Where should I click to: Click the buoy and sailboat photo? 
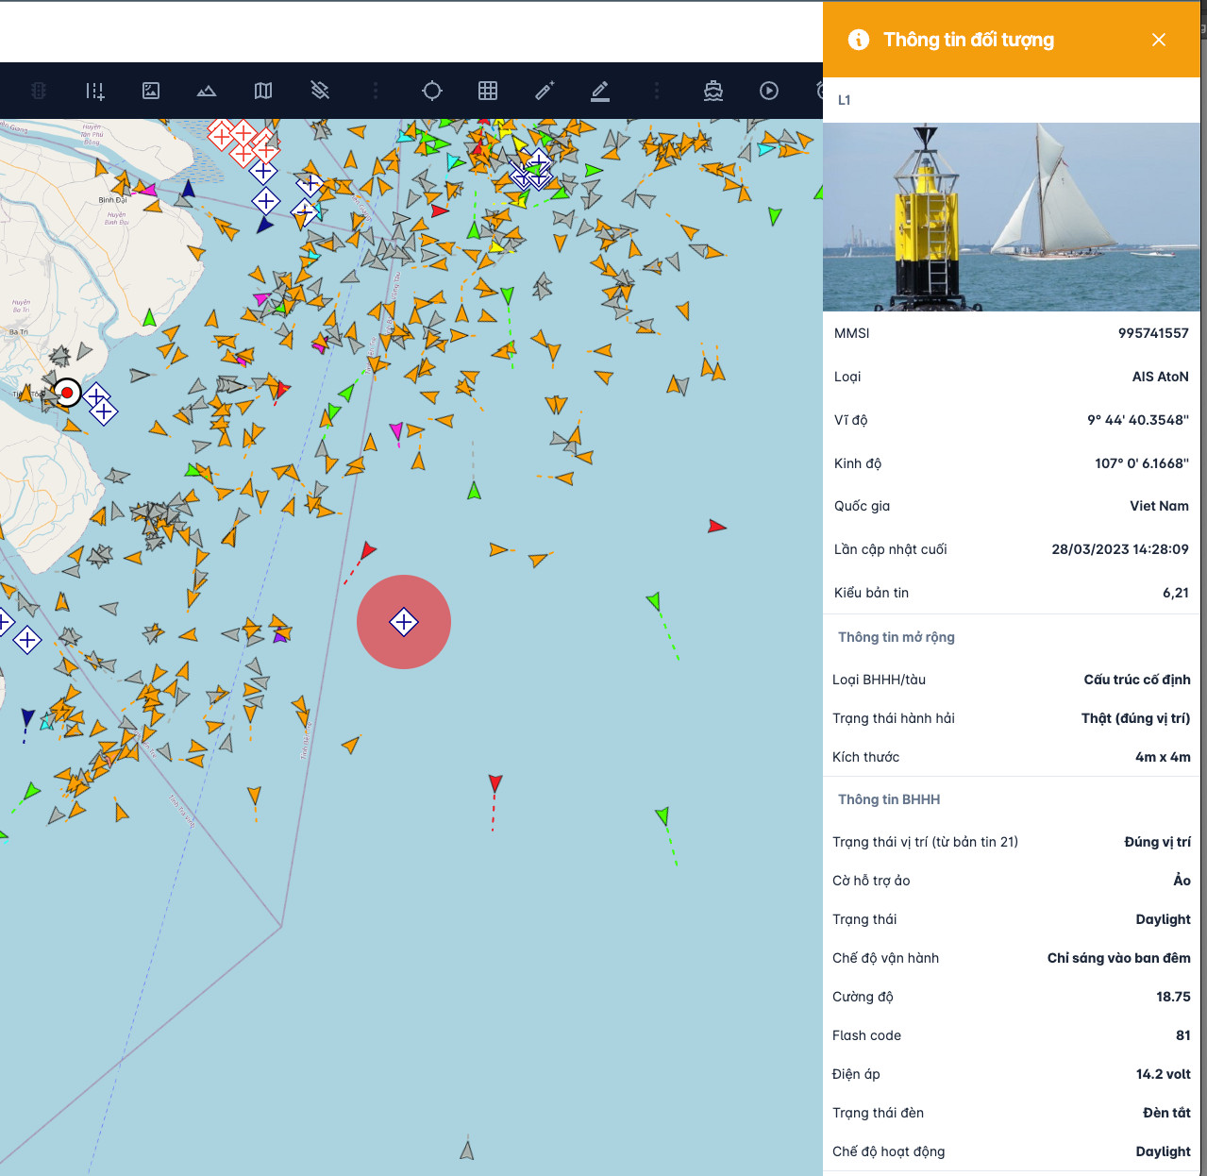coord(1011,217)
